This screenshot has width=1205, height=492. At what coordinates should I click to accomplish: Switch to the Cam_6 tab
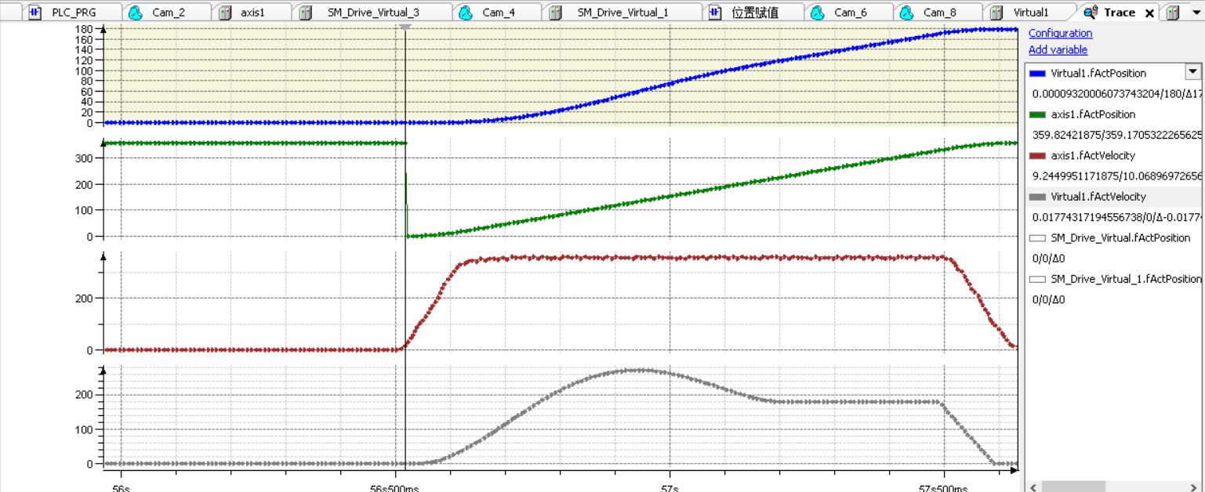(x=850, y=13)
